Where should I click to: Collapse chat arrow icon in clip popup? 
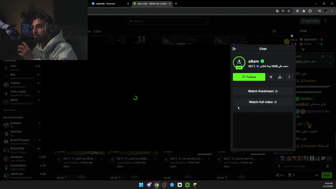(234, 49)
